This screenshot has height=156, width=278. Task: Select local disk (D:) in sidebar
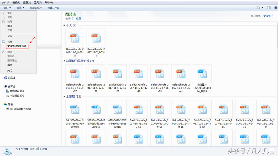pos(17,96)
